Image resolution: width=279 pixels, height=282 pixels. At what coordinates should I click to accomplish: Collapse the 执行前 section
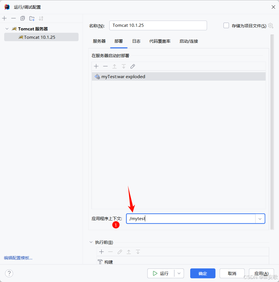(91, 242)
